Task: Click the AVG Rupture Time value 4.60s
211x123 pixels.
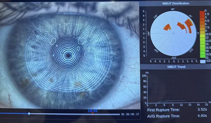Action: (x=202, y=116)
